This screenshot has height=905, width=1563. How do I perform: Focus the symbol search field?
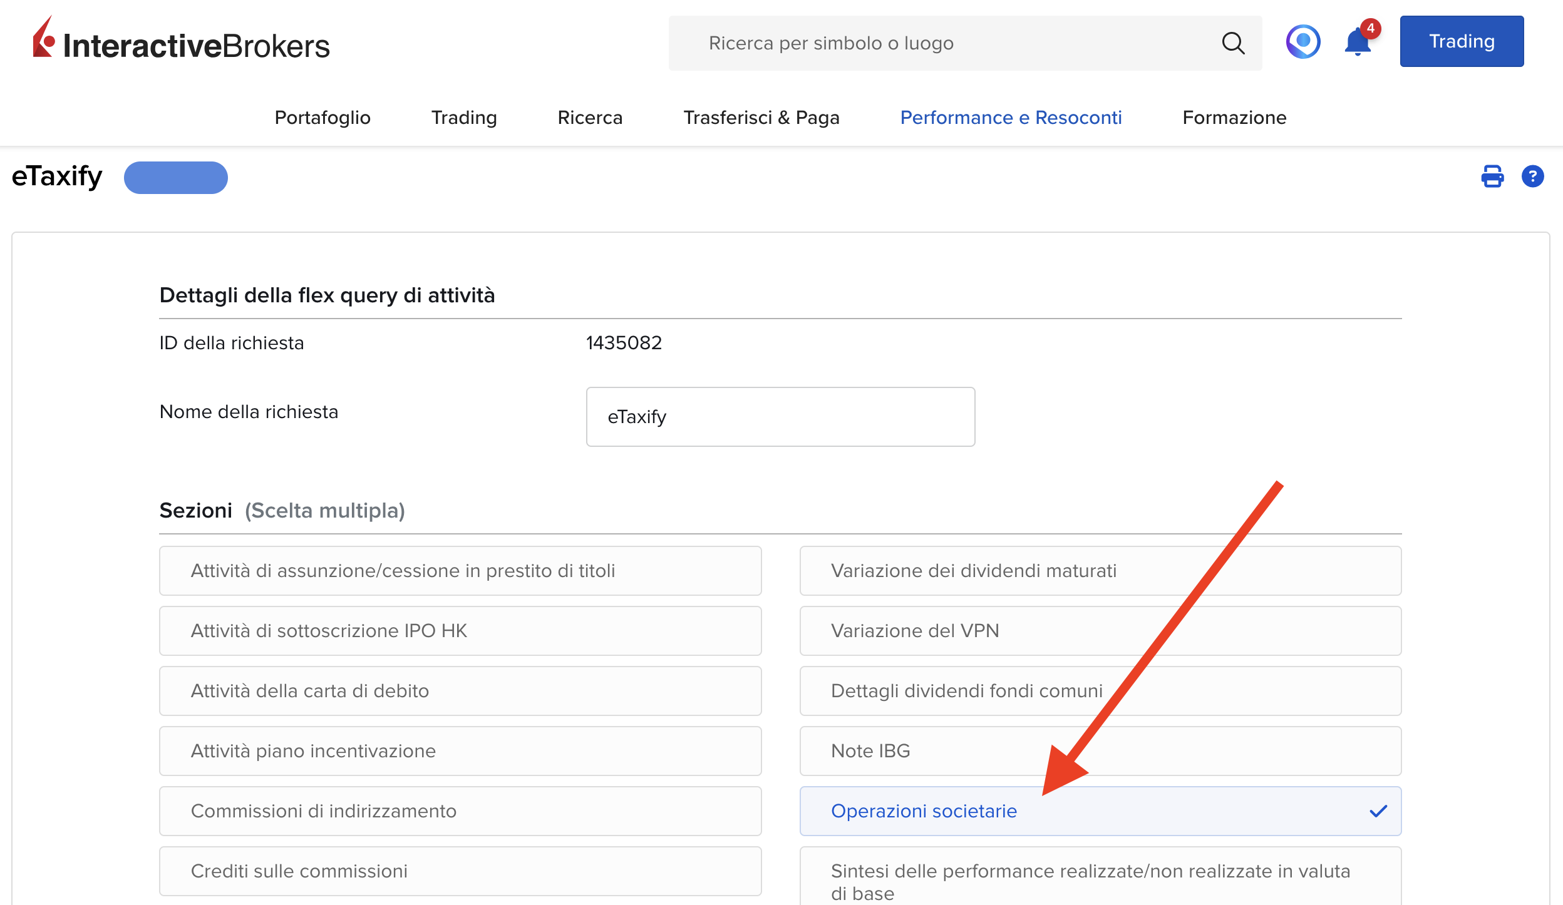[965, 43]
